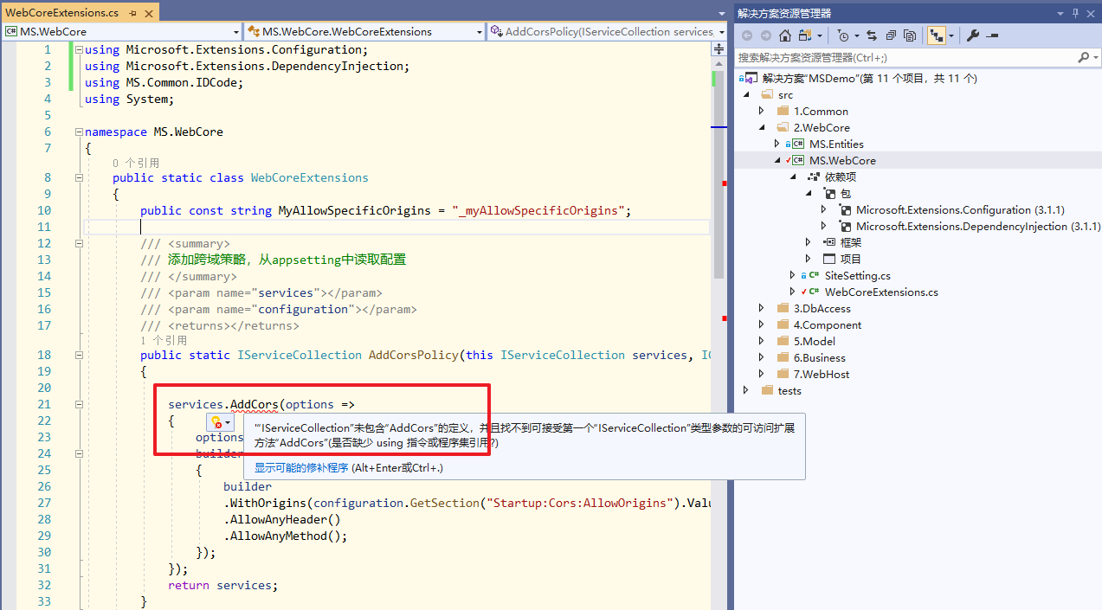Select 6.Business folder in tree
The width and height of the screenshot is (1102, 610).
pos(819,357)
